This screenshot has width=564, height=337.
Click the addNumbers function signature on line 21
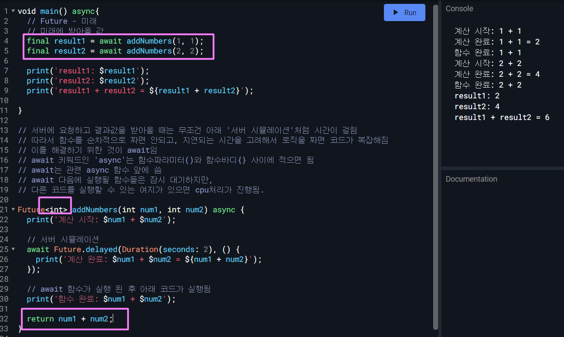coord(131,210)
